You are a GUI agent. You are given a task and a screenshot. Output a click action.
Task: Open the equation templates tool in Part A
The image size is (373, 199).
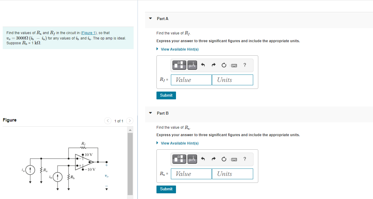click(179, 65)
